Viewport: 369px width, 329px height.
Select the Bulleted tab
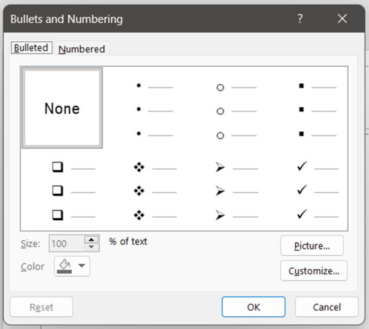point(31,49)
